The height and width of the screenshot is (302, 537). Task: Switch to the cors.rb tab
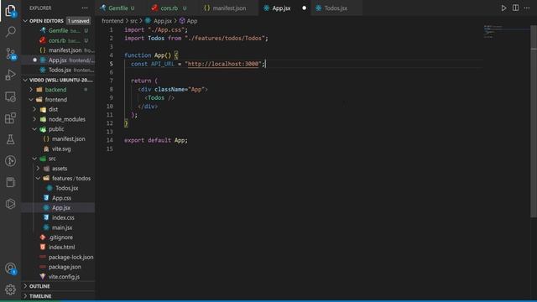point(169,8)
